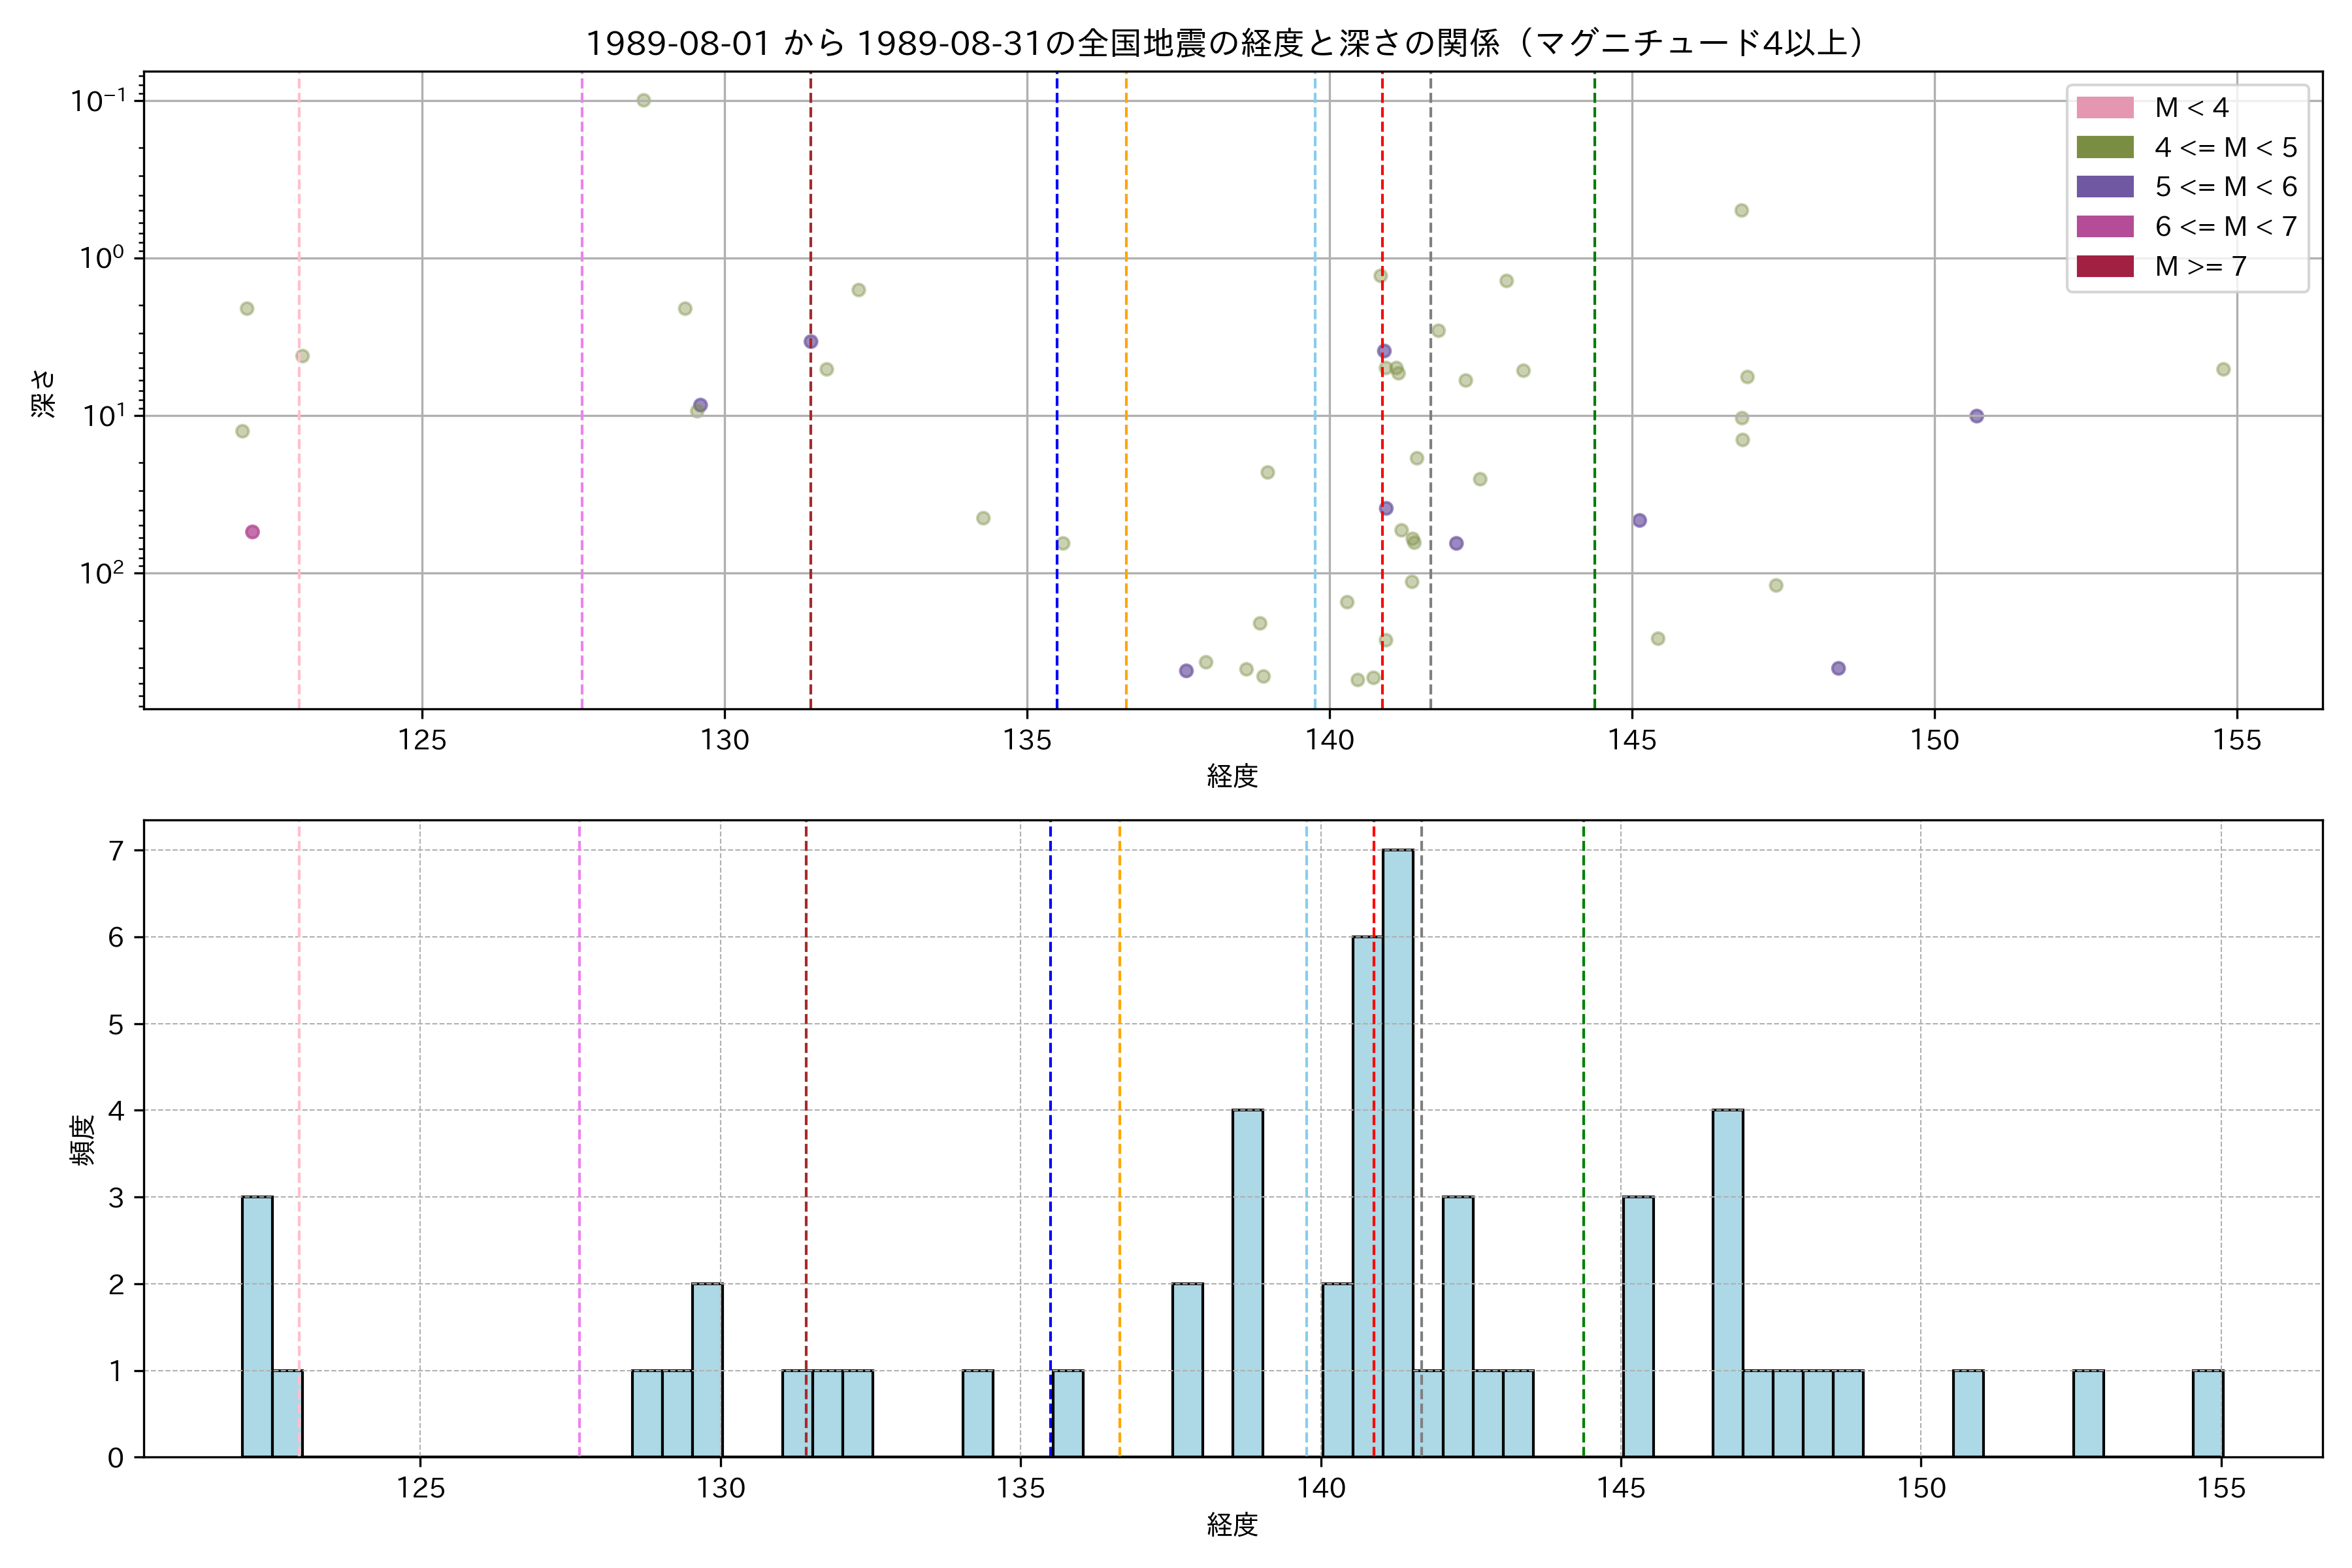Click the magenta 6 <= M < 7 legend swatch

pos(2104,226)
